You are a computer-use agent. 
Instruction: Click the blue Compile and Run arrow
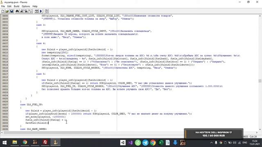41,11
